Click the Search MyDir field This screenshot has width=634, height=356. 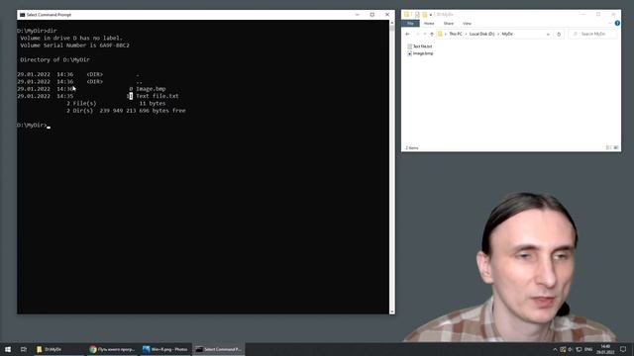click(x=592, y=34)
